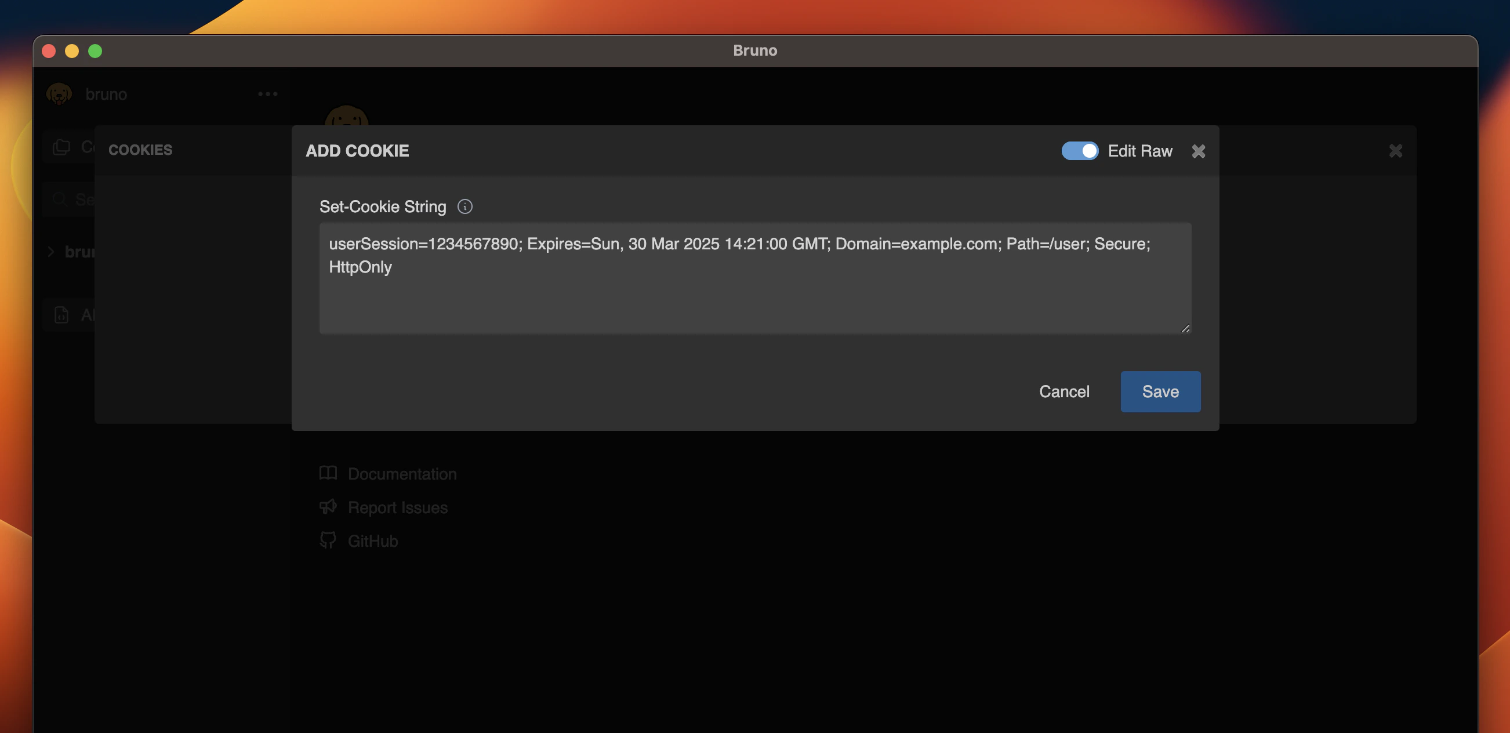Click the Report Issues megaphone icon
The image size is (1510, 733).
[x=328, y=507]
